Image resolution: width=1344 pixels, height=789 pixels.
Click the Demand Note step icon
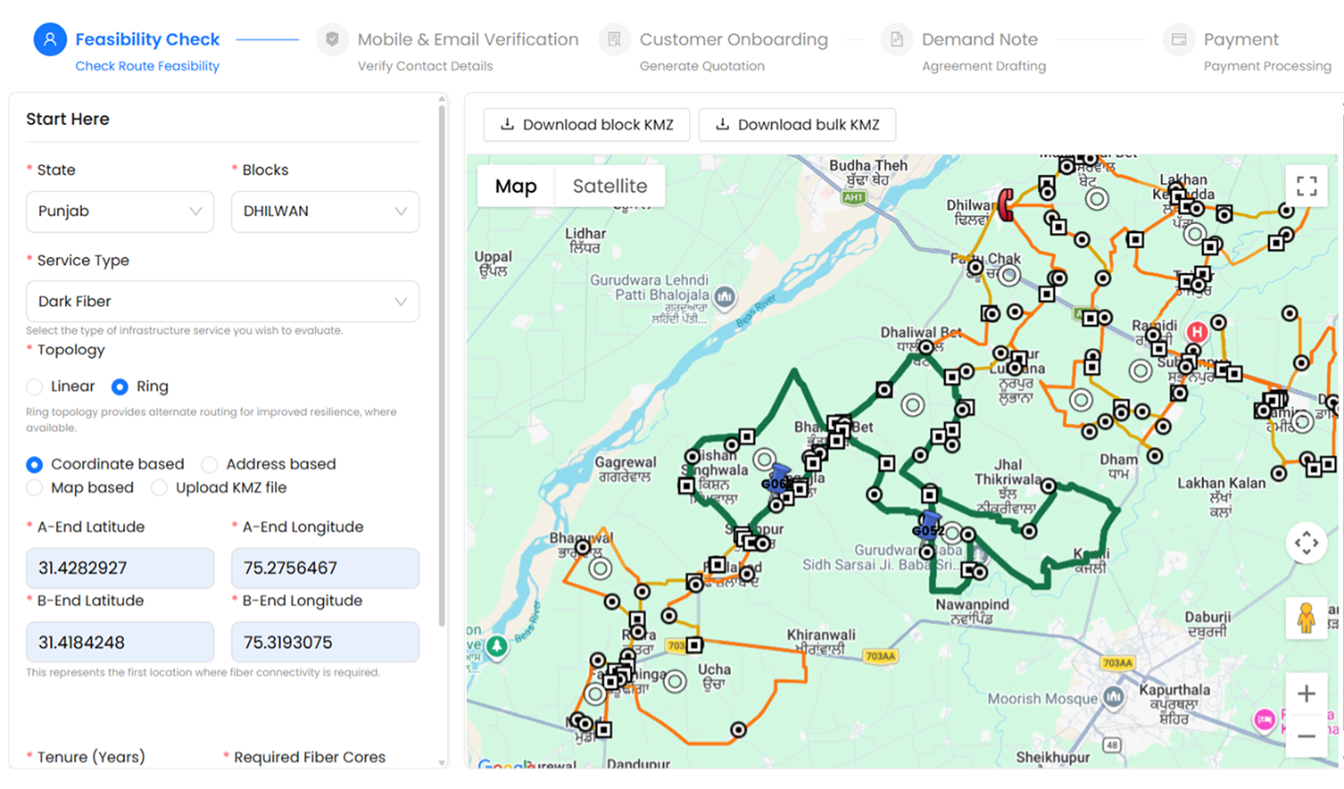tap(897, 39)
